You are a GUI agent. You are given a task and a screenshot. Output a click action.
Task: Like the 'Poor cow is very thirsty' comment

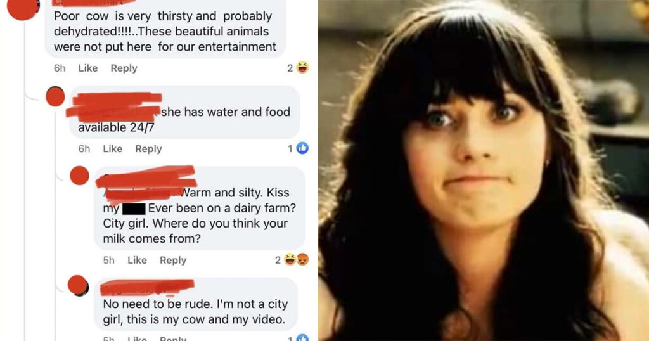pyautogui.click(x=88, y=68)
